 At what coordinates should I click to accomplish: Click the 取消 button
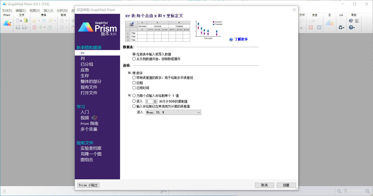(264, 185)
